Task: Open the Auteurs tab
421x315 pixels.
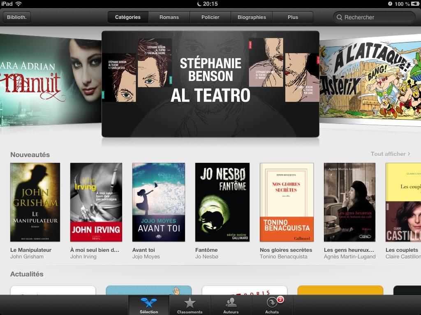Action: coord(231,305)
